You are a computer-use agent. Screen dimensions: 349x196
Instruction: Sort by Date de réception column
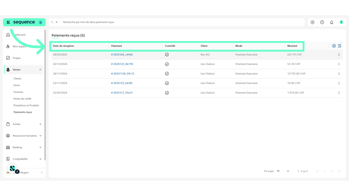pyautogui.click(x=63, y=46)
